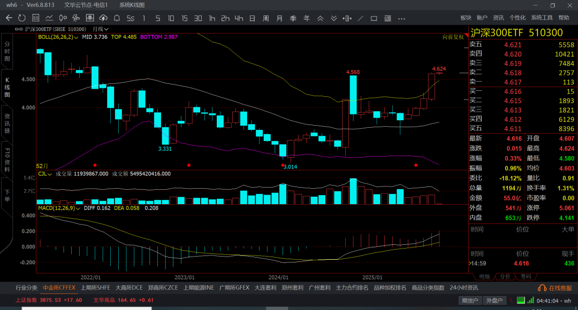Open the 系统工具 menu
This screenshot has height=310, width=578.
542,18
